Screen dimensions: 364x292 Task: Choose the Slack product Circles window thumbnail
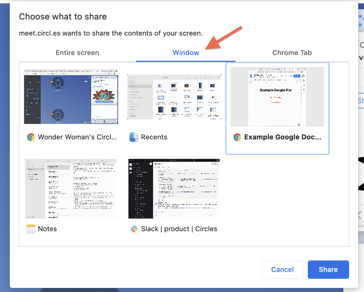174,189
